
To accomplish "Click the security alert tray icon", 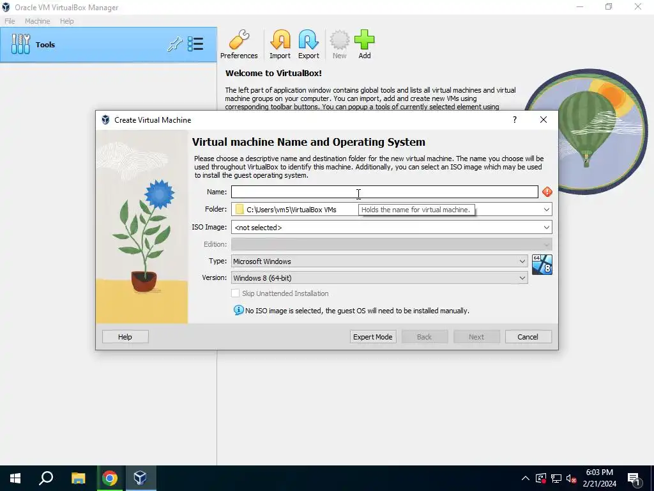I will tap(540, 478).
